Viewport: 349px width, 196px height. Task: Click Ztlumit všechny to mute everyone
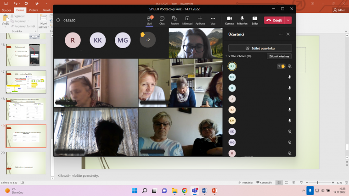(x=279, y=56)
